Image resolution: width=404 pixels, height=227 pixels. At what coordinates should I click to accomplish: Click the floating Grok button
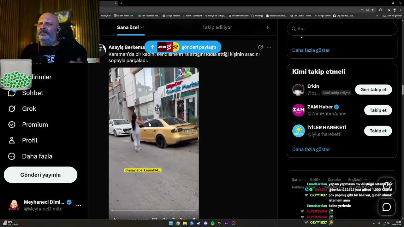click(387, 186)
